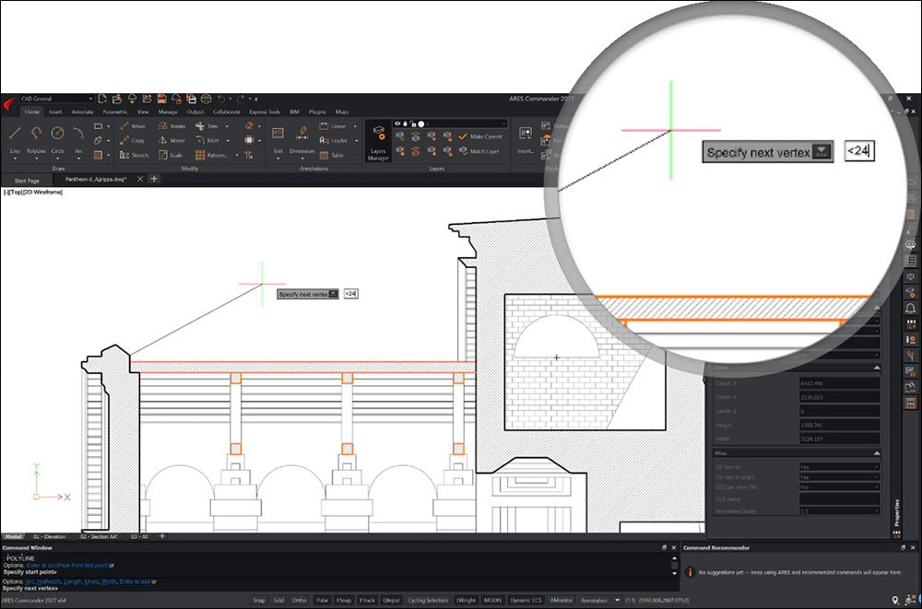922x609 pixels.
Task: Activate the Arc tool
Action: (78, 139)
